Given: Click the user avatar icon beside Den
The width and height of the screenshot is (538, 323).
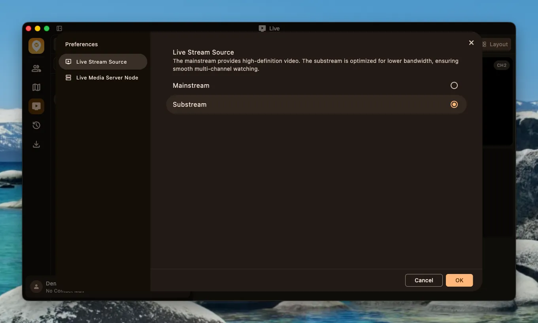Looking at the screenshot, I should click(x=36, y=287).
